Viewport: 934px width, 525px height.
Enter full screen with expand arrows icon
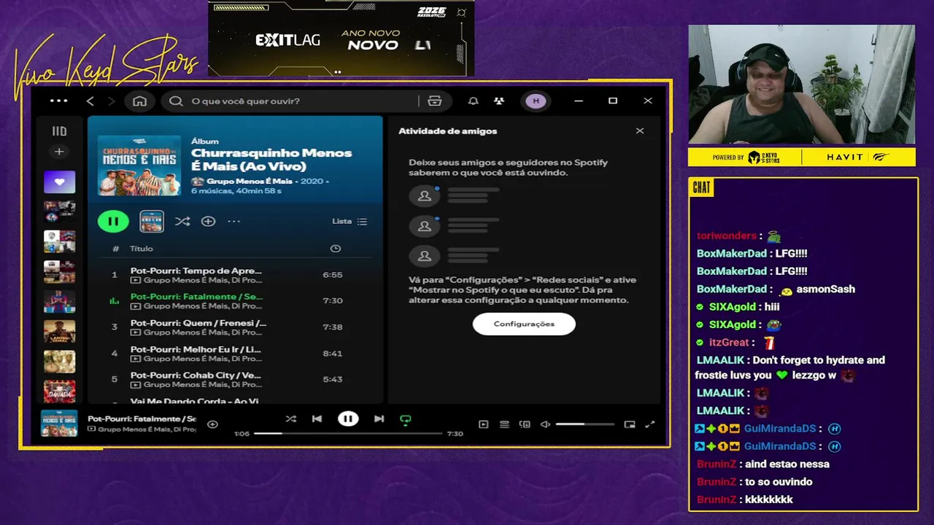point(650,424)
